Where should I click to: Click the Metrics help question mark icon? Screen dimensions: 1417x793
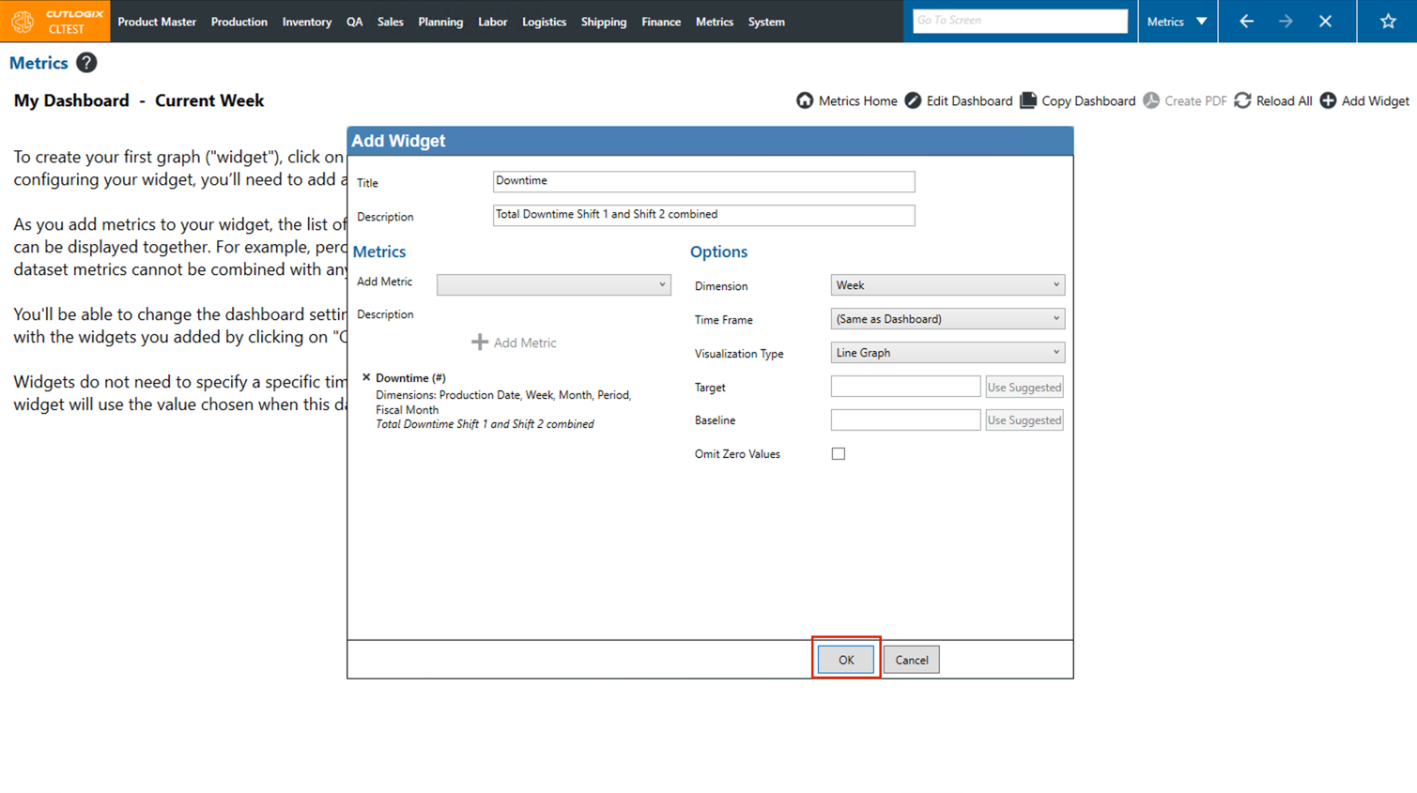coord(86,63)
